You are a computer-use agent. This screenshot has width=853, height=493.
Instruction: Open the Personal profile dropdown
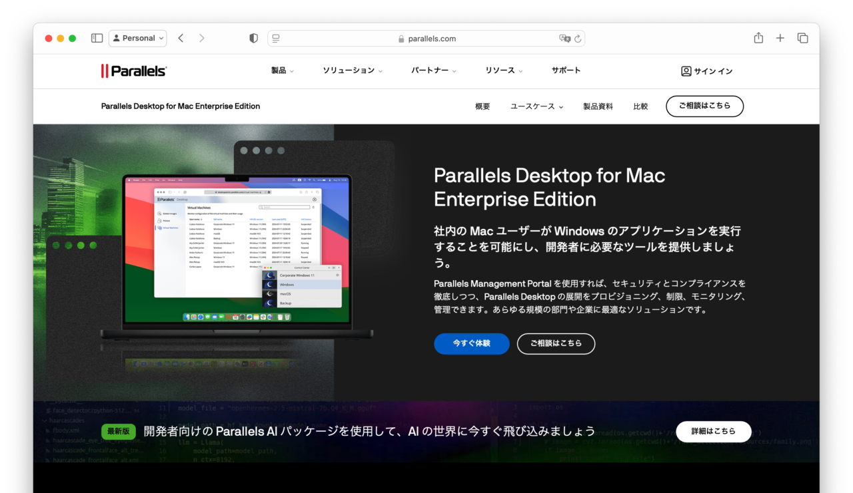(x=138, y=39)
